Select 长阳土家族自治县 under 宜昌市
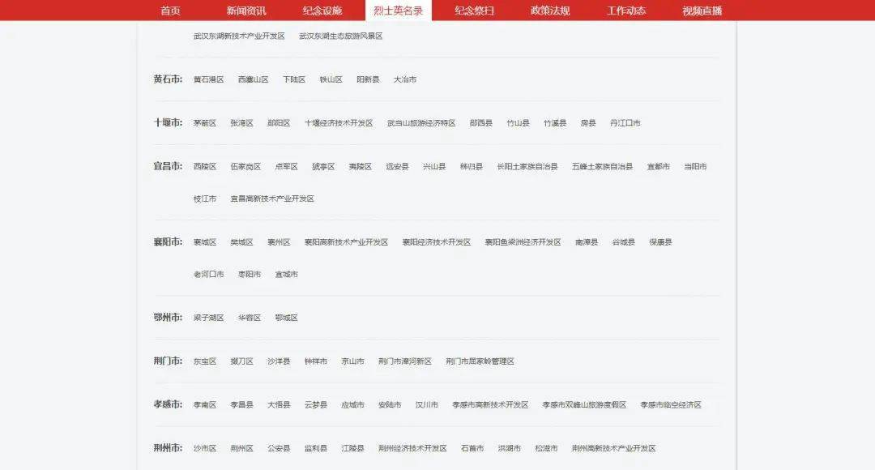 pos(527,167)
